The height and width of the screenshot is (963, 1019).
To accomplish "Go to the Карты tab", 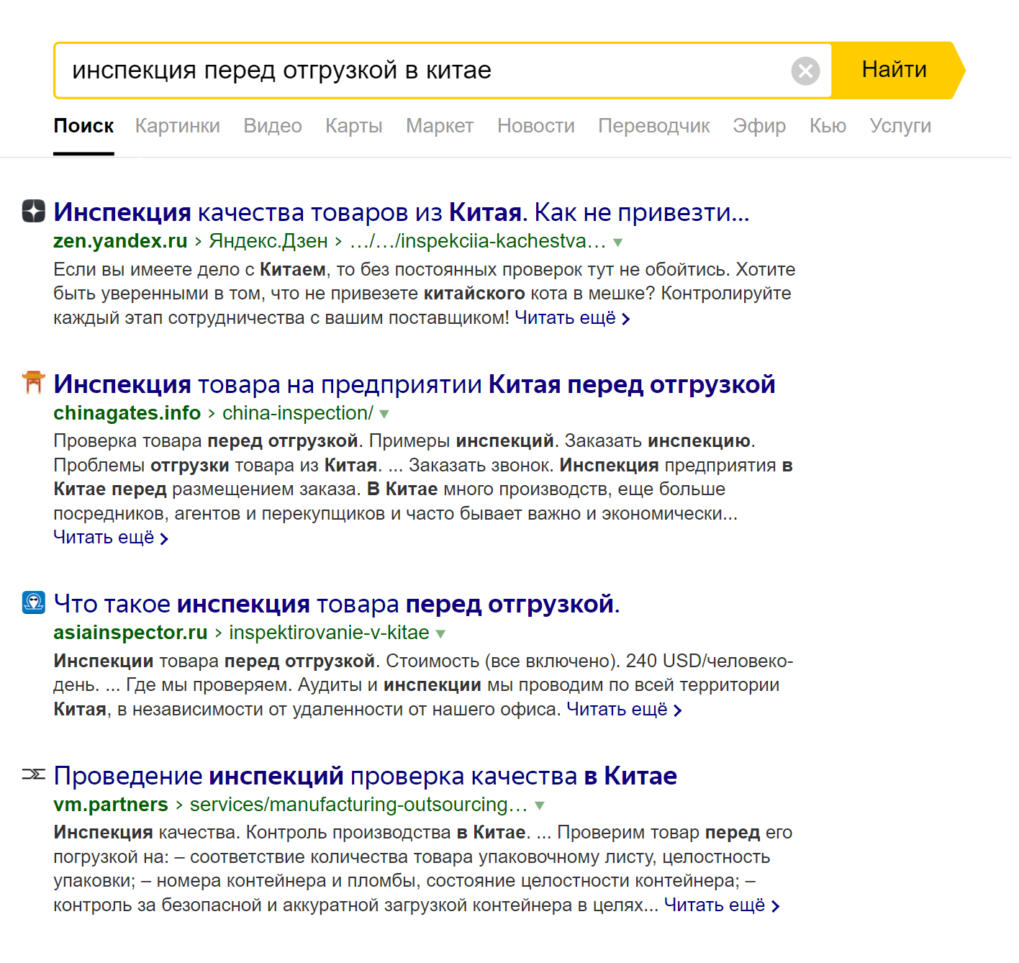I will pyautogui.click(x=354, y=126).
